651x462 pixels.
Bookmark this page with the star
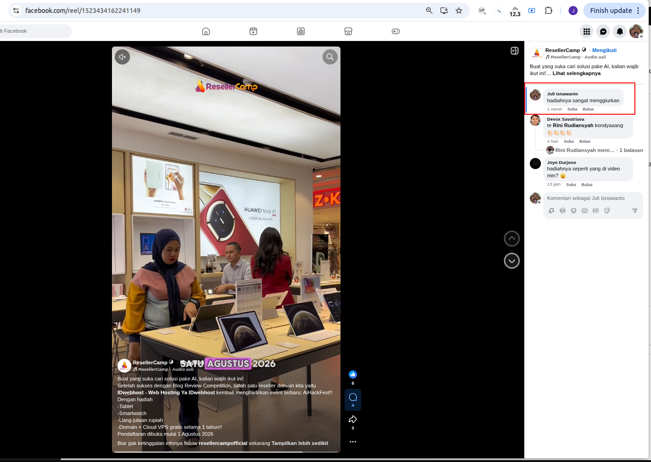point(459,11)
